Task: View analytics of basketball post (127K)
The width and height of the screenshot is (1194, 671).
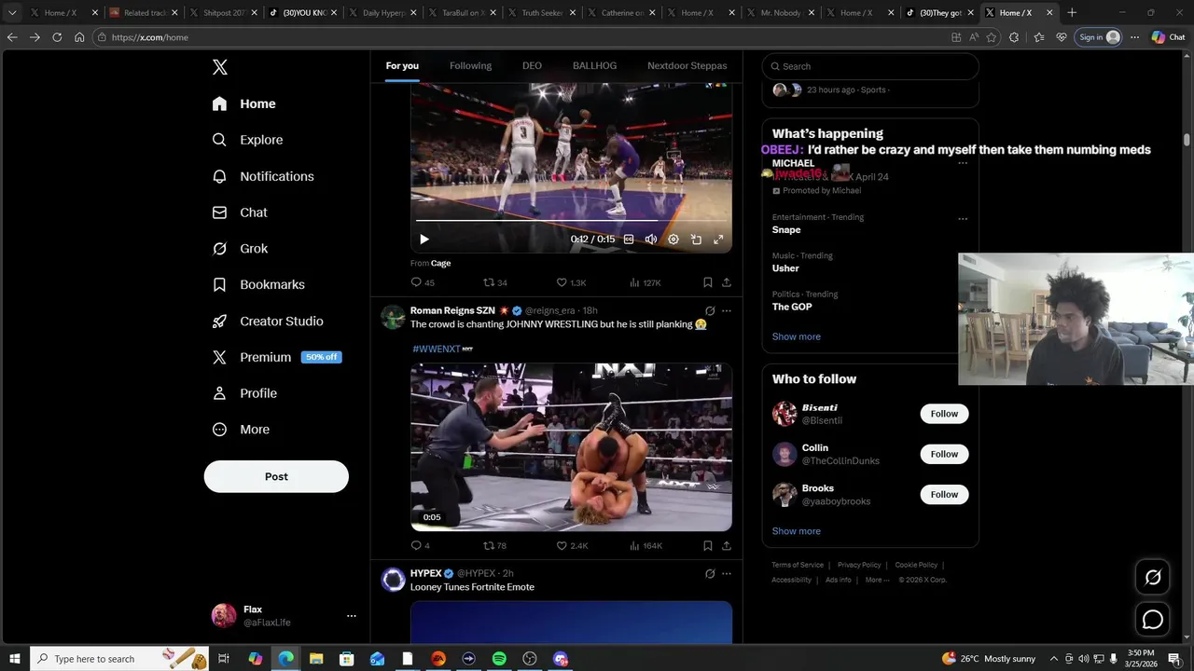Action: coord(646,282)
